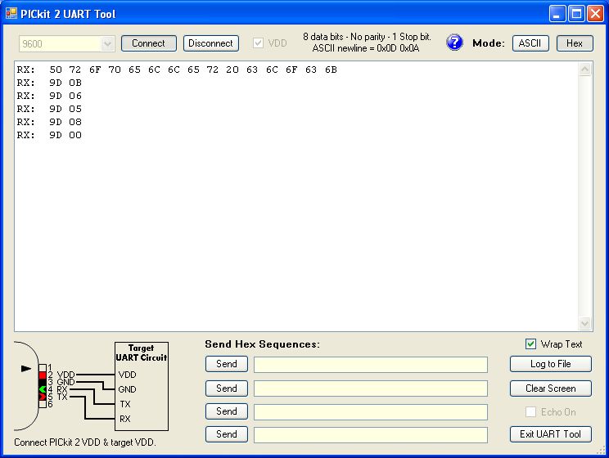The height and width of the screenshot is (458, 609).
Task: Click the 'RX: 9D 08' line
Action: pyautogui.click(x=49, y=122)
